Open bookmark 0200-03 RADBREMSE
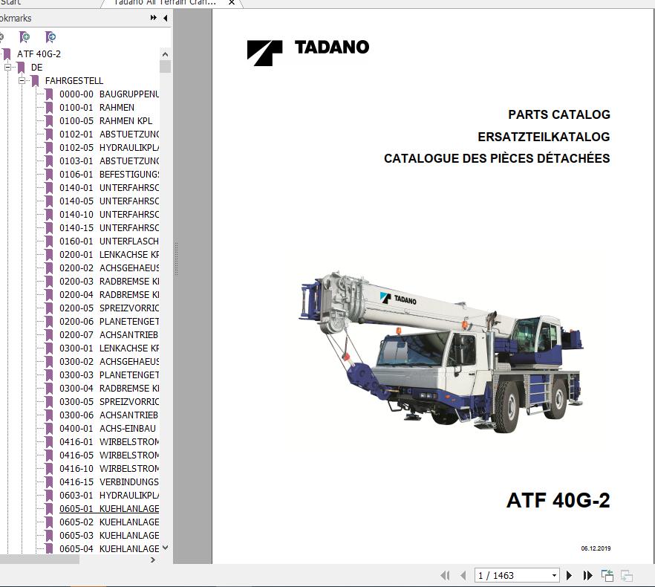 point(108,282)
